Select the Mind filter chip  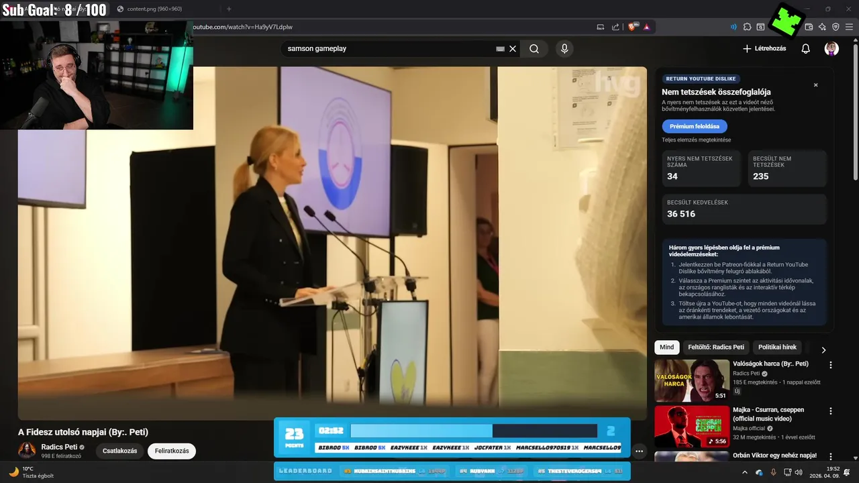(x=666, y=347)
